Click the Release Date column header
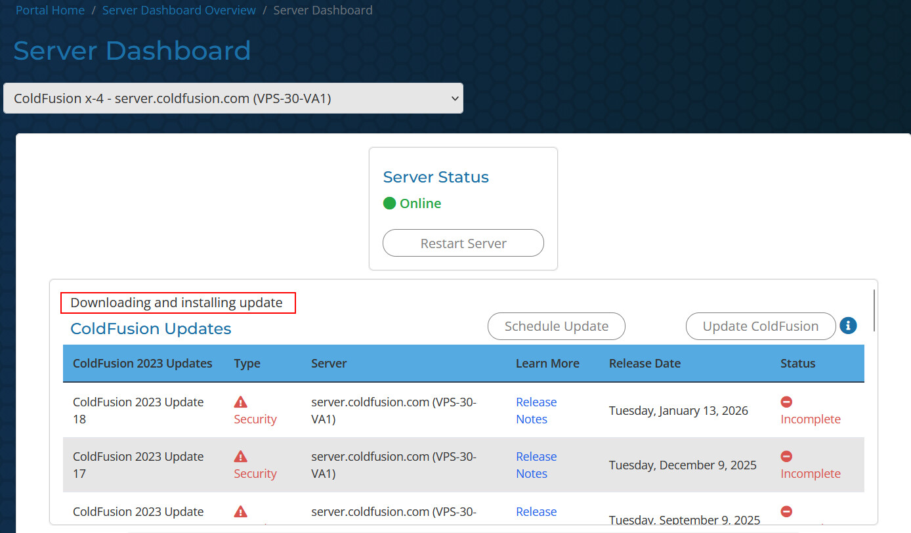This screenshot has width=911, height=533. [x=645, y=363]
